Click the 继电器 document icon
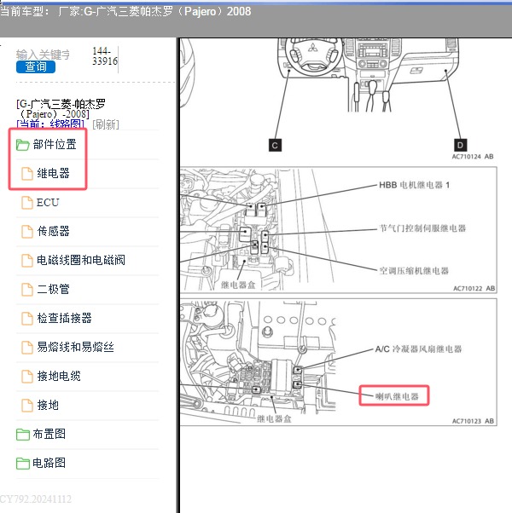The width and height of the screenshot is (512, 513). click(27, 174)
